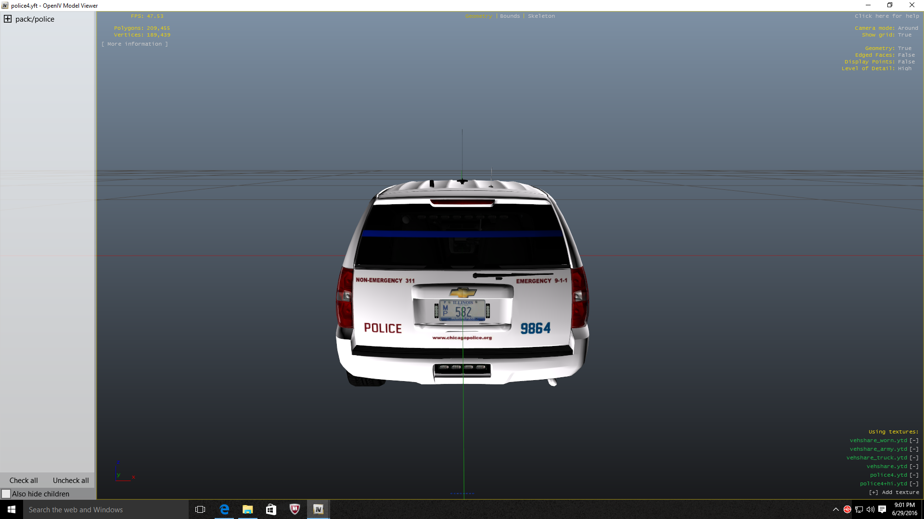This screenshot has width=924, height=519.
Task: Expand the pack/police tree node
Action: [x=8, y=19]
